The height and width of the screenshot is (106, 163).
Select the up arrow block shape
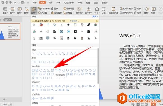(41, 86)
